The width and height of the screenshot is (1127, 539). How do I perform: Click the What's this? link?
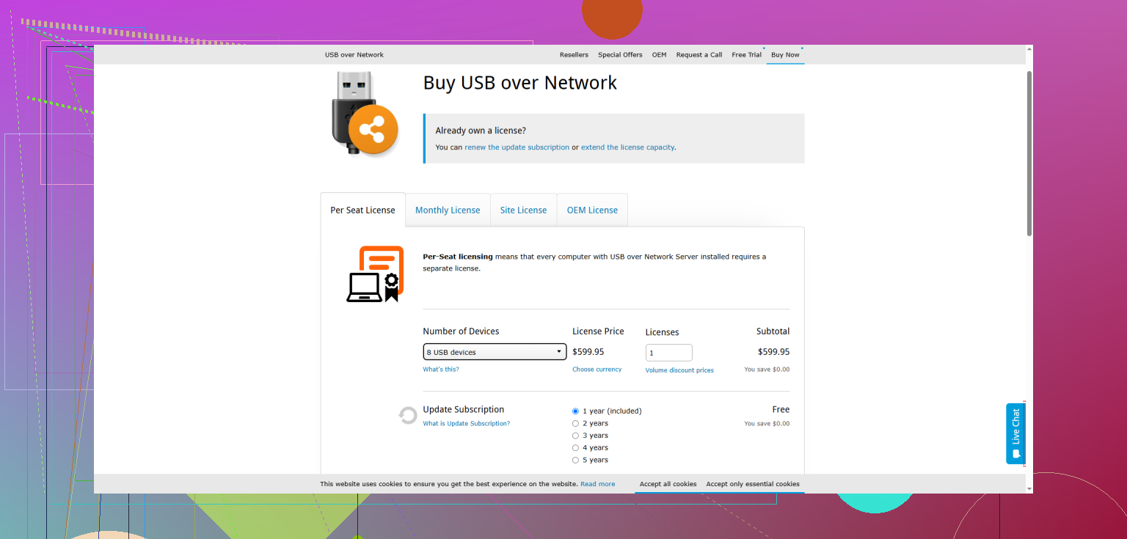coord(441,370)
